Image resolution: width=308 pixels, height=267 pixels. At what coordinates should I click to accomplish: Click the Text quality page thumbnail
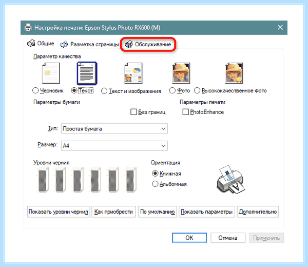point(87,73)
